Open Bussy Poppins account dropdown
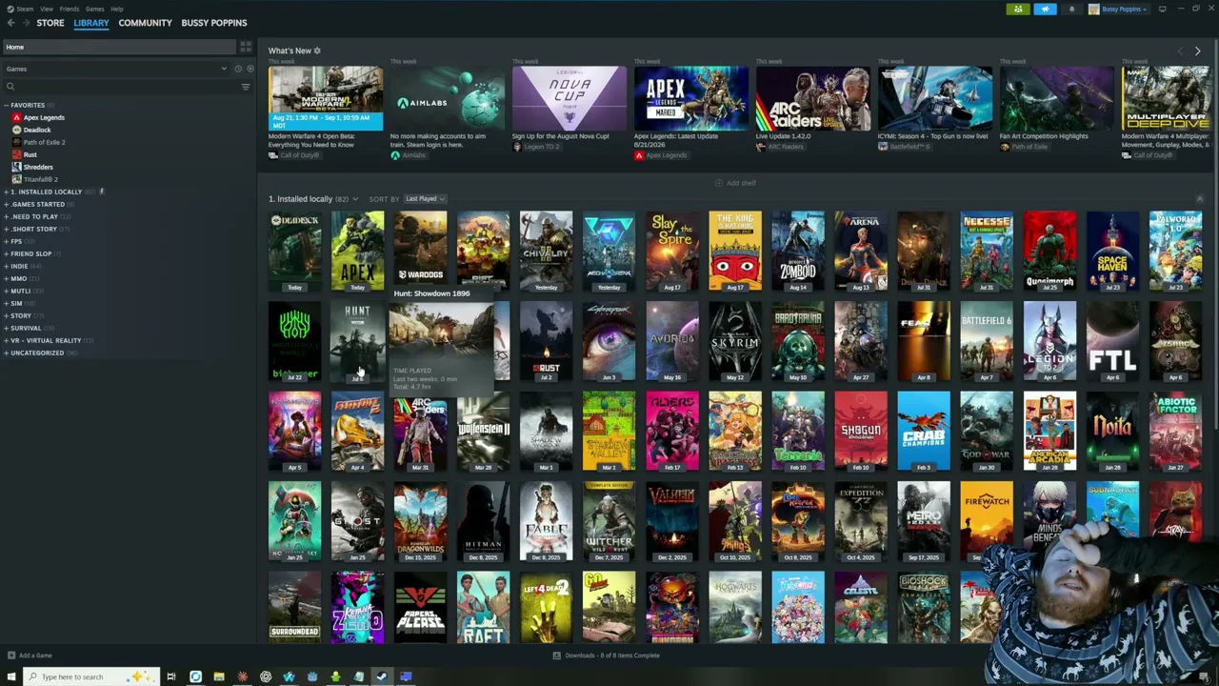Viewport: 1219px width, 686px height. pyautogui.click(x=1118, y=10)
